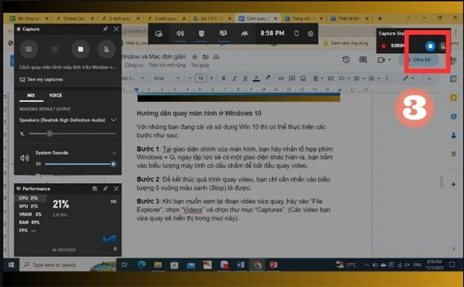Open the editing mode pencil dropdown
Image resolution: width=464 pixels, height=287 pixels.
pos(408,78)
